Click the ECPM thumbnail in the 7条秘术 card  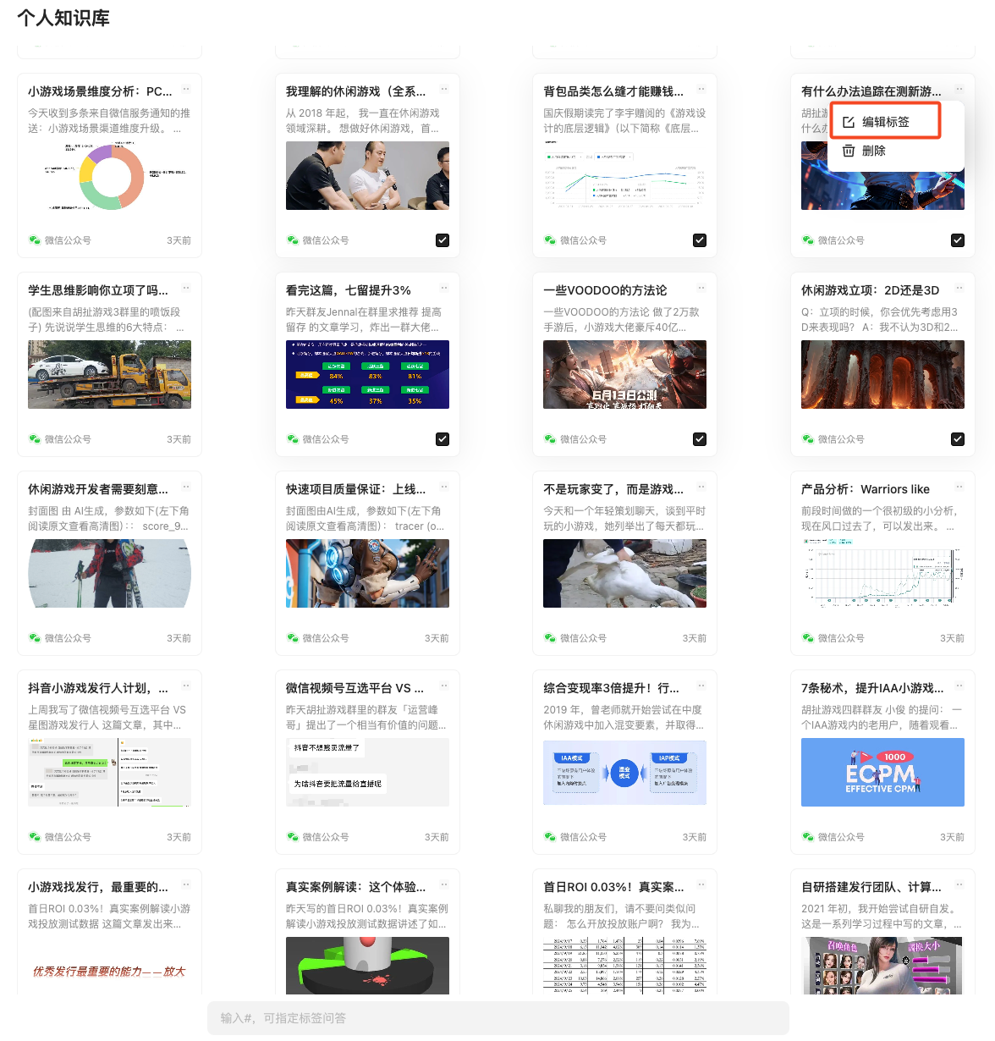click(x=882, y=773)
